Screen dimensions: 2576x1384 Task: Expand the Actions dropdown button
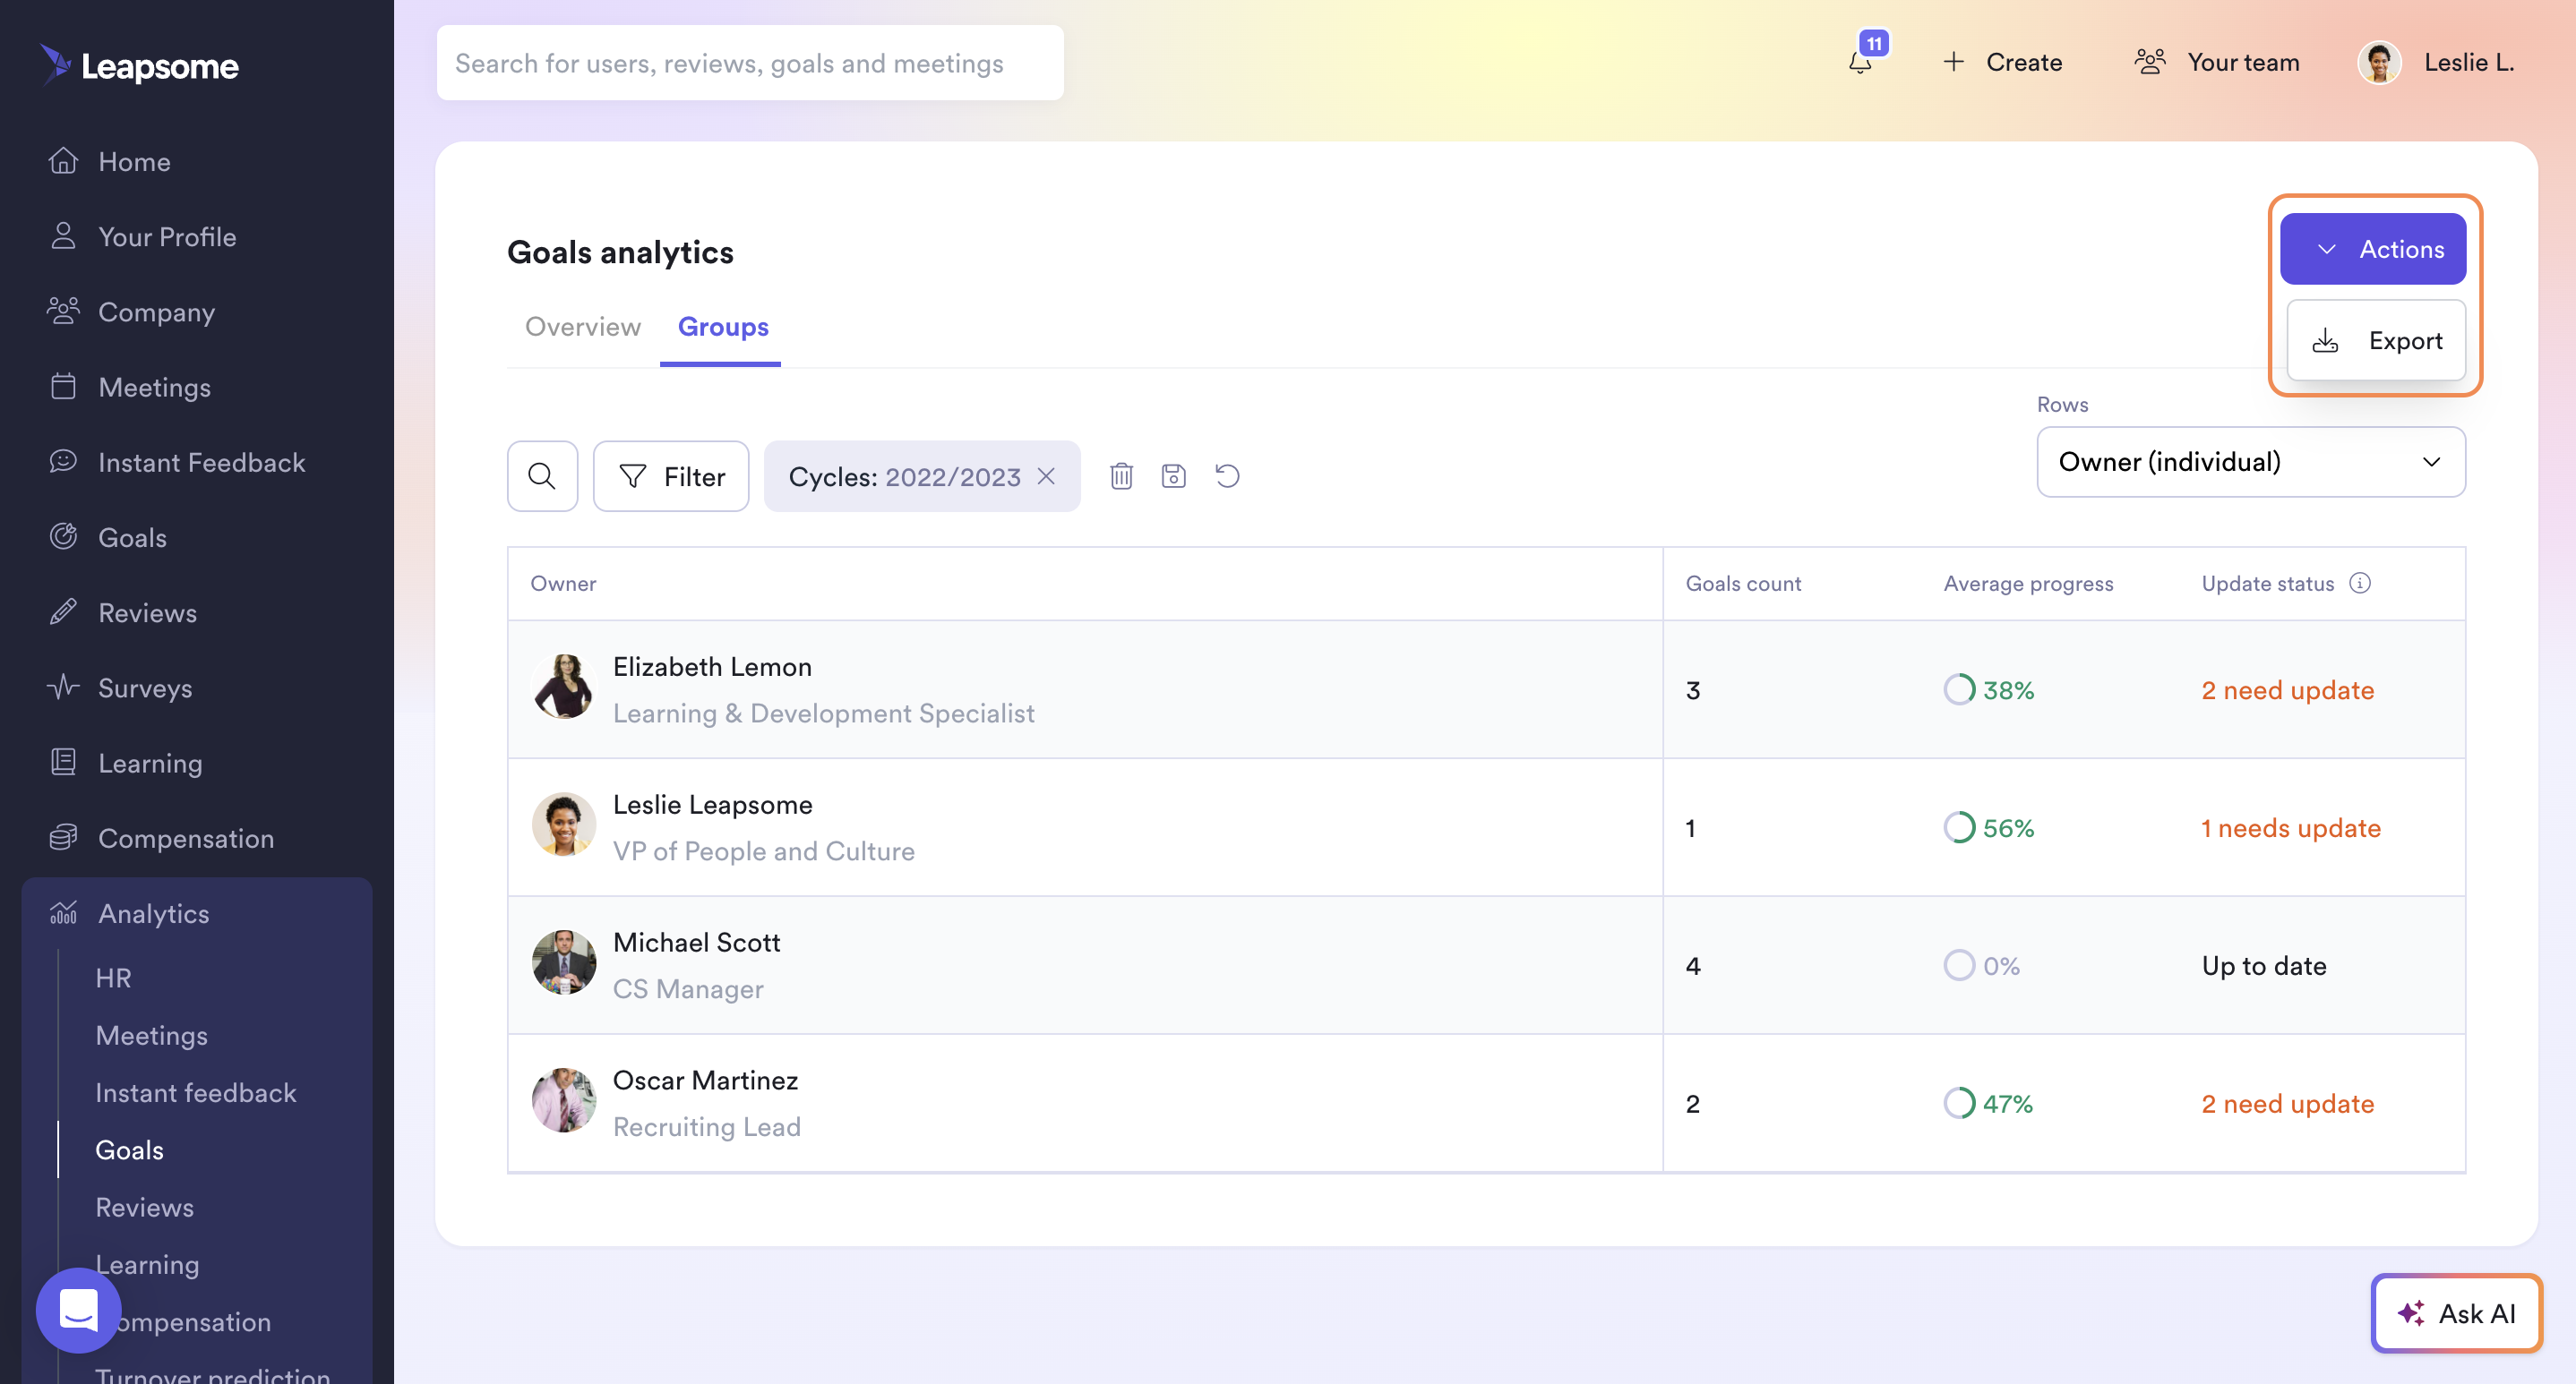(2372, 249)
